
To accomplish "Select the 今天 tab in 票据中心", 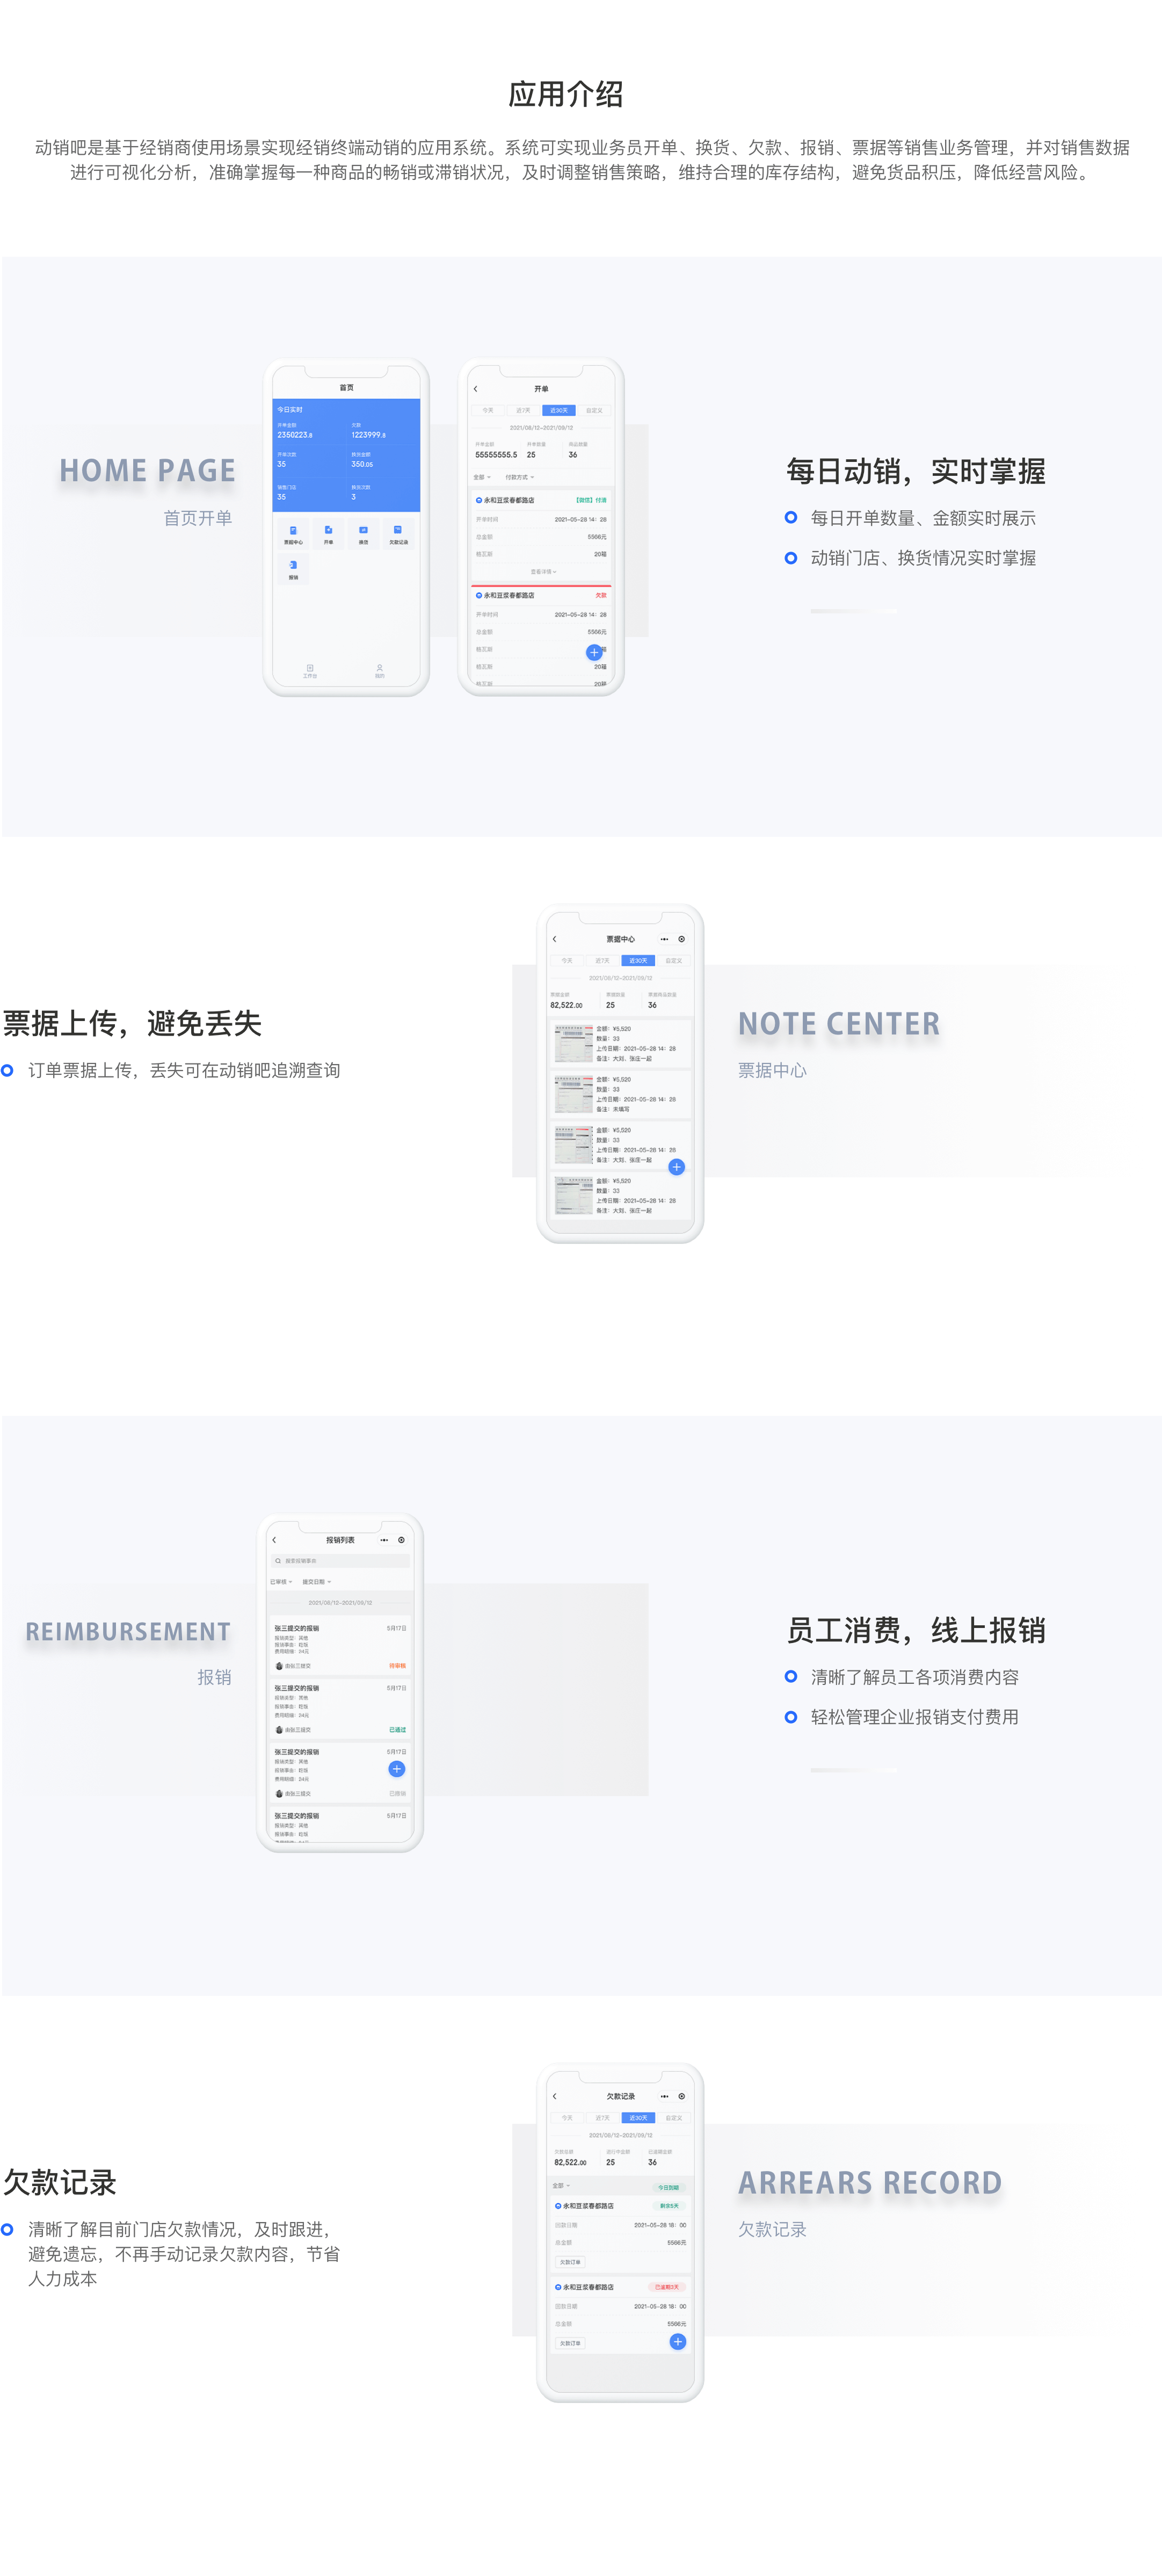I will 567,961.
